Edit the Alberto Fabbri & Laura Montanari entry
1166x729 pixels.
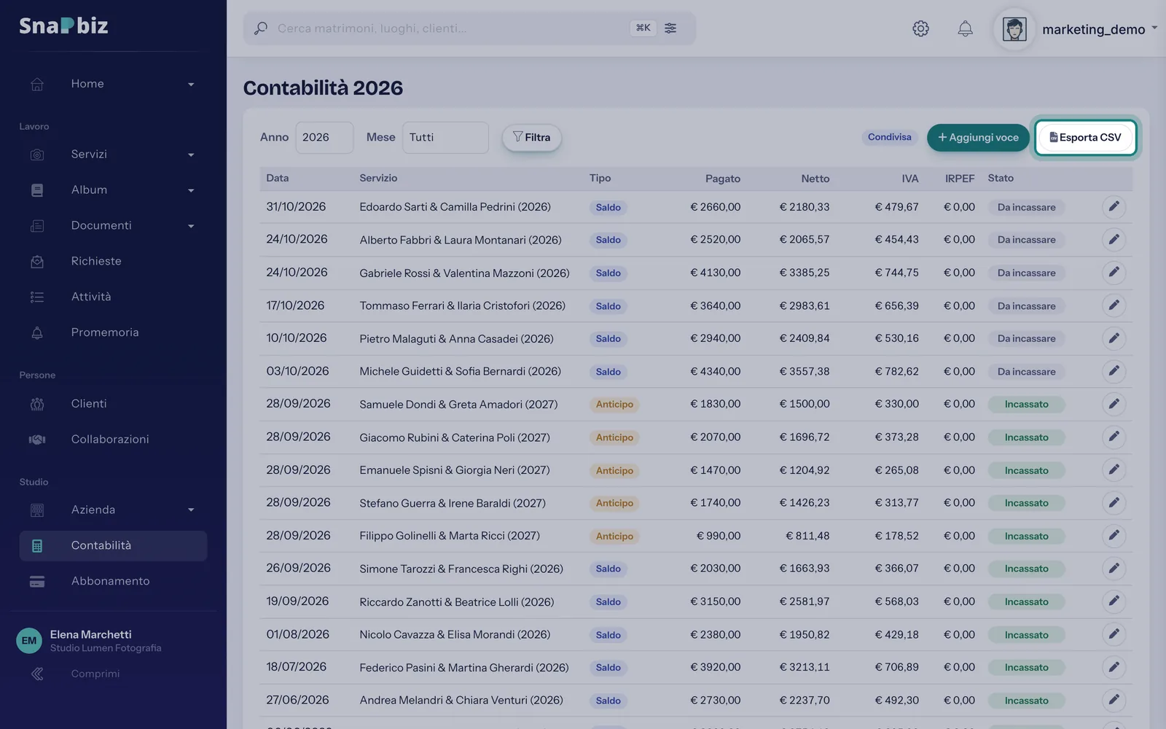(x=1114, y=239)
